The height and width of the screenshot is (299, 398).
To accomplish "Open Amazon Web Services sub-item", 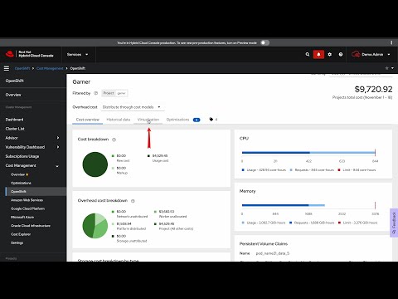I will tap(27, 200).
